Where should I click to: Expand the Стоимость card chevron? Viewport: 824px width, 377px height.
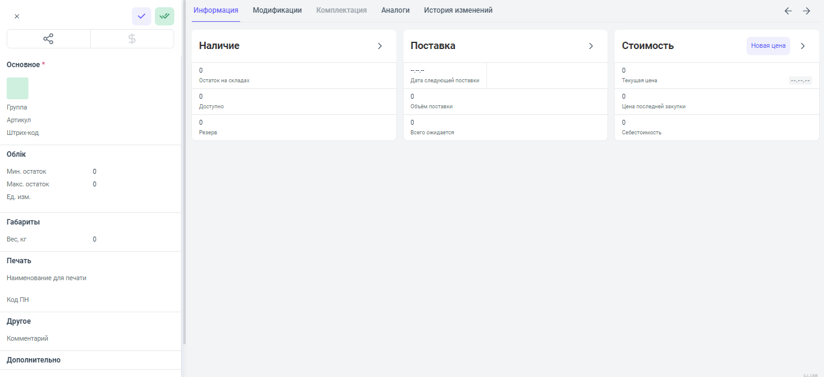tap(803, 46)
